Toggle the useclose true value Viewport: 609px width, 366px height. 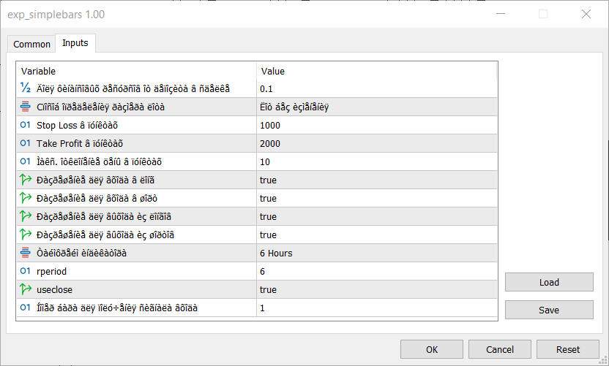377,289
